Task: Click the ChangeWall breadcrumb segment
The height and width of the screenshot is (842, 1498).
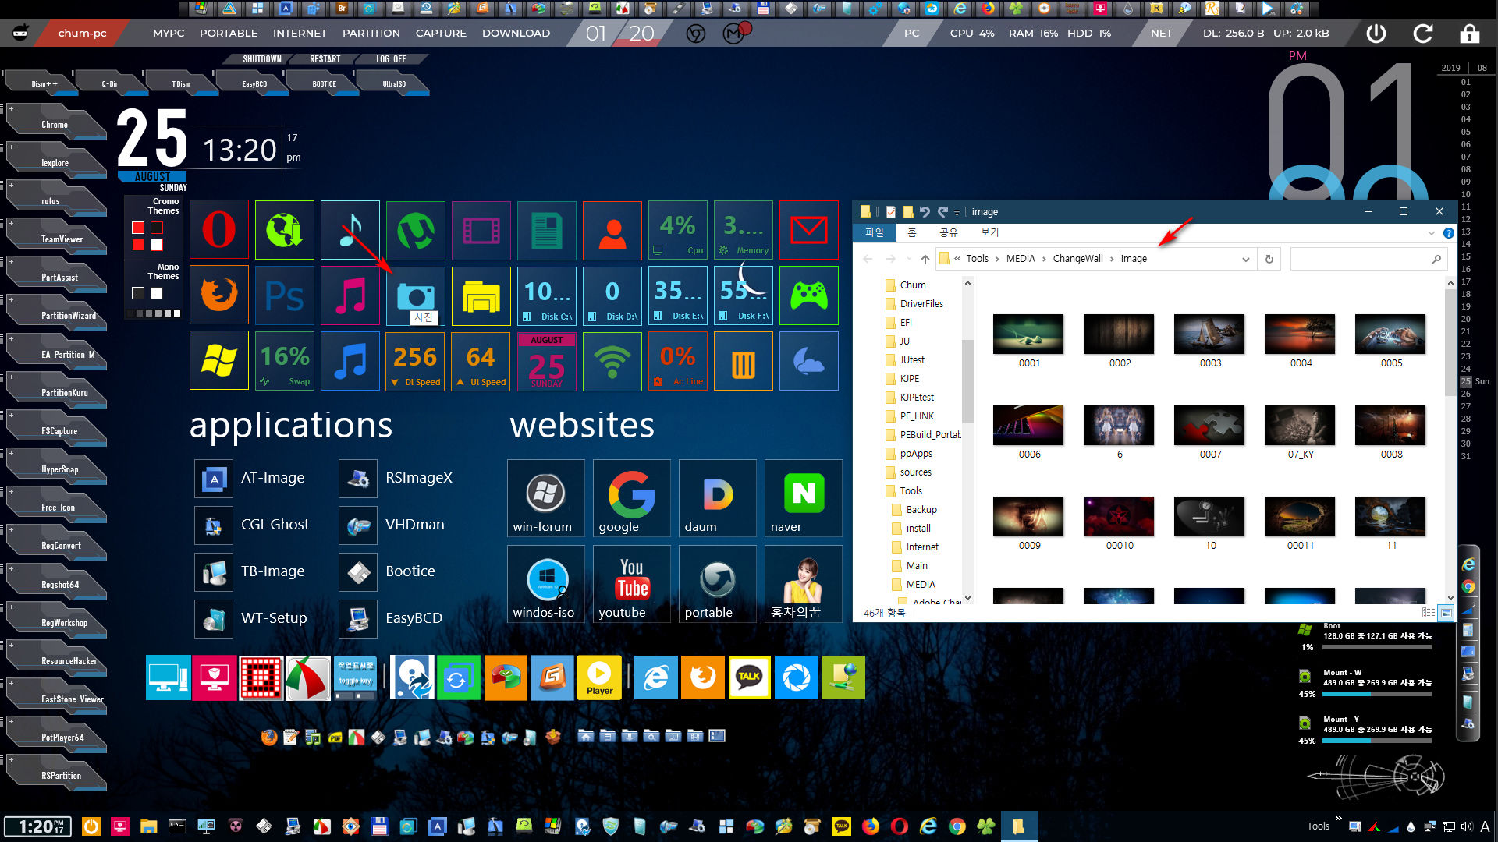Action: (x=1077, y=259)
